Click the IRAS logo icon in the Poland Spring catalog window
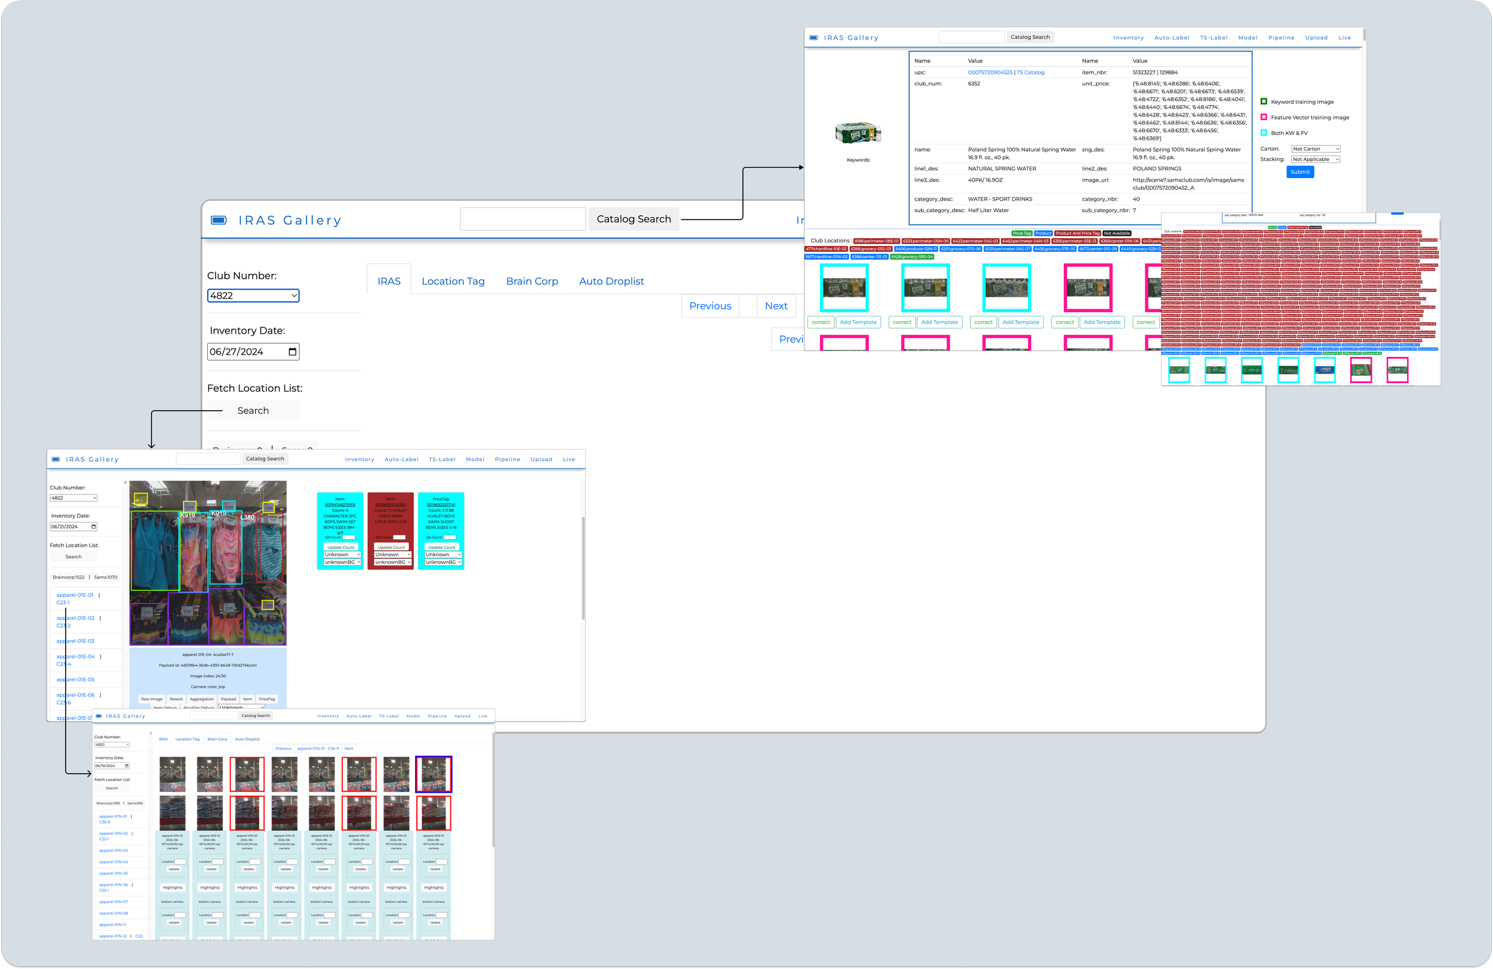1493x969 pixels. [813, 38]
